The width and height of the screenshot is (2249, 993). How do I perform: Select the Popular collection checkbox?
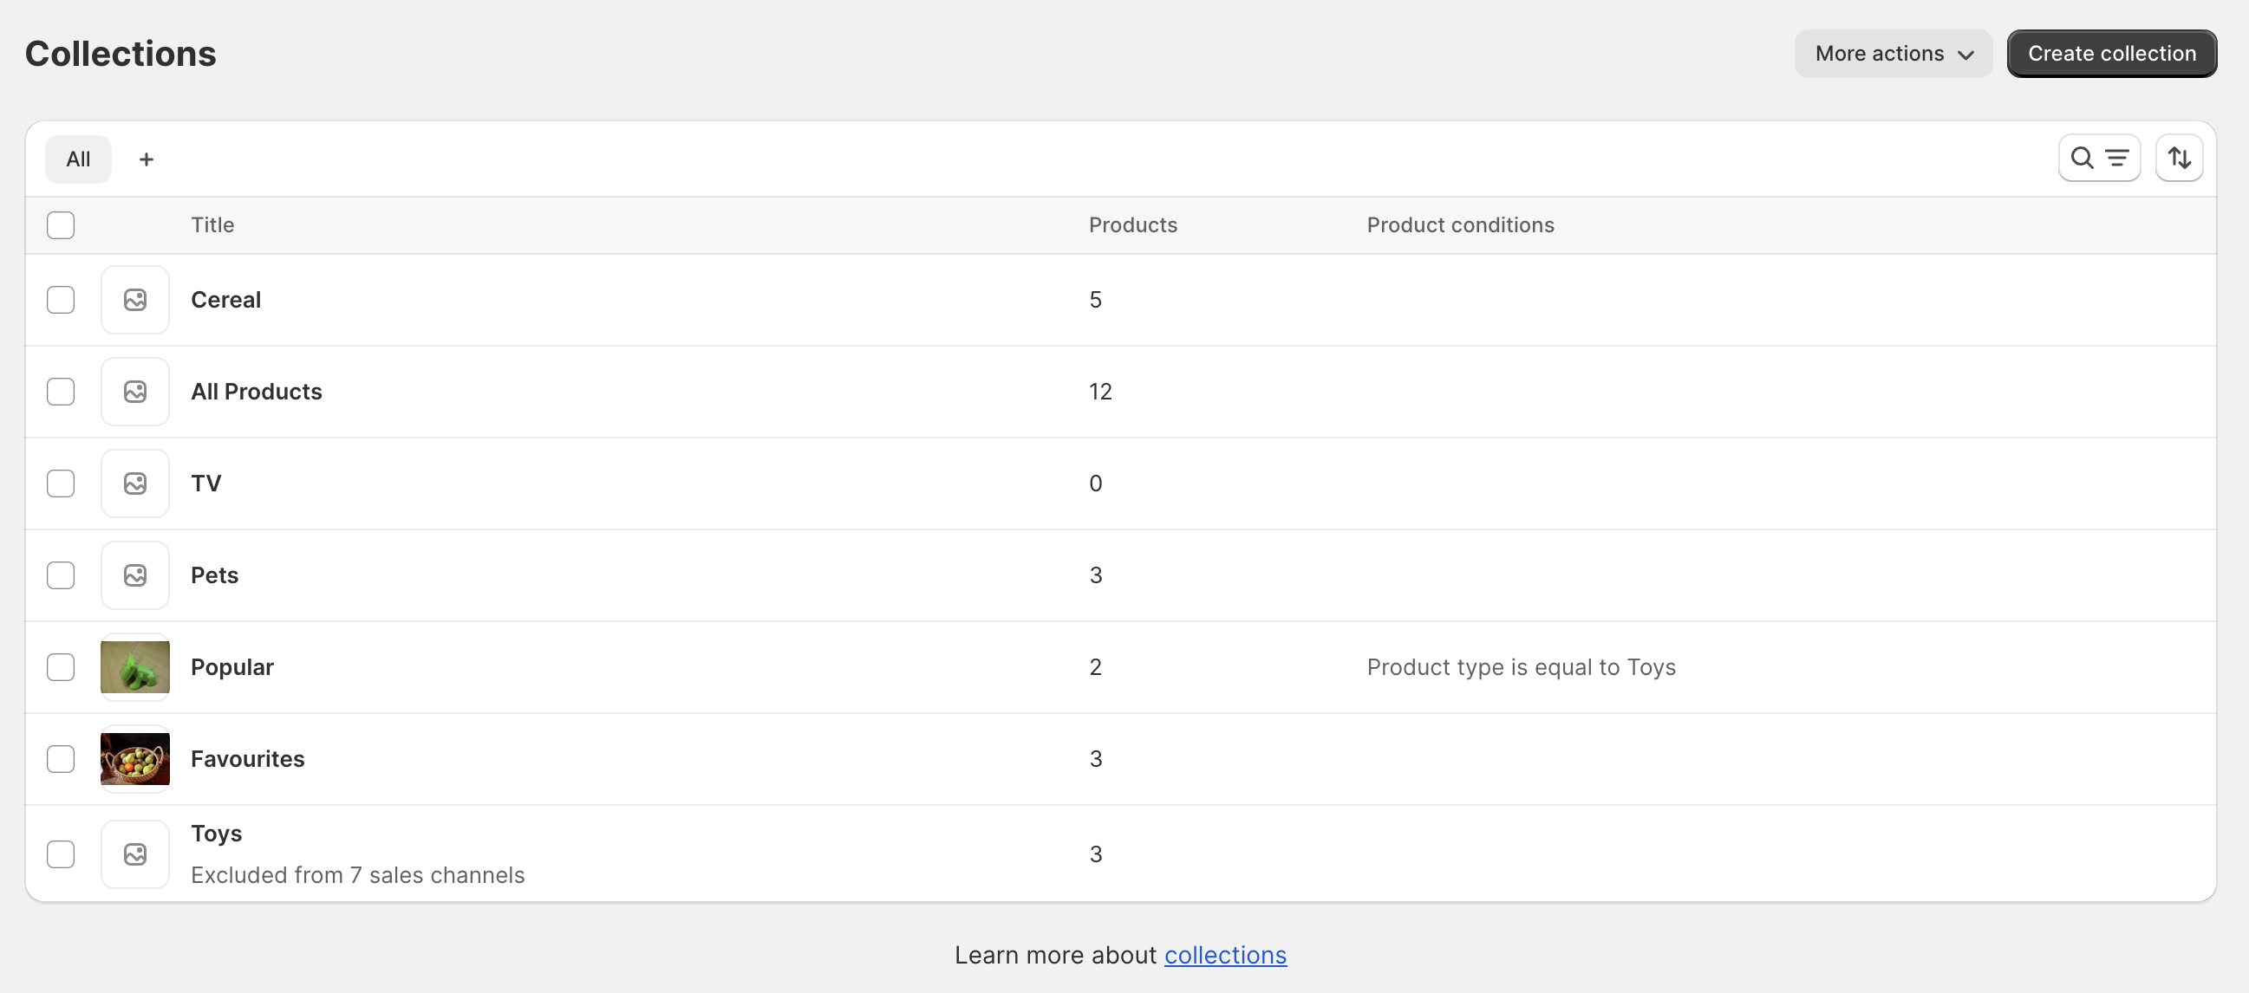tap(60, 666)
